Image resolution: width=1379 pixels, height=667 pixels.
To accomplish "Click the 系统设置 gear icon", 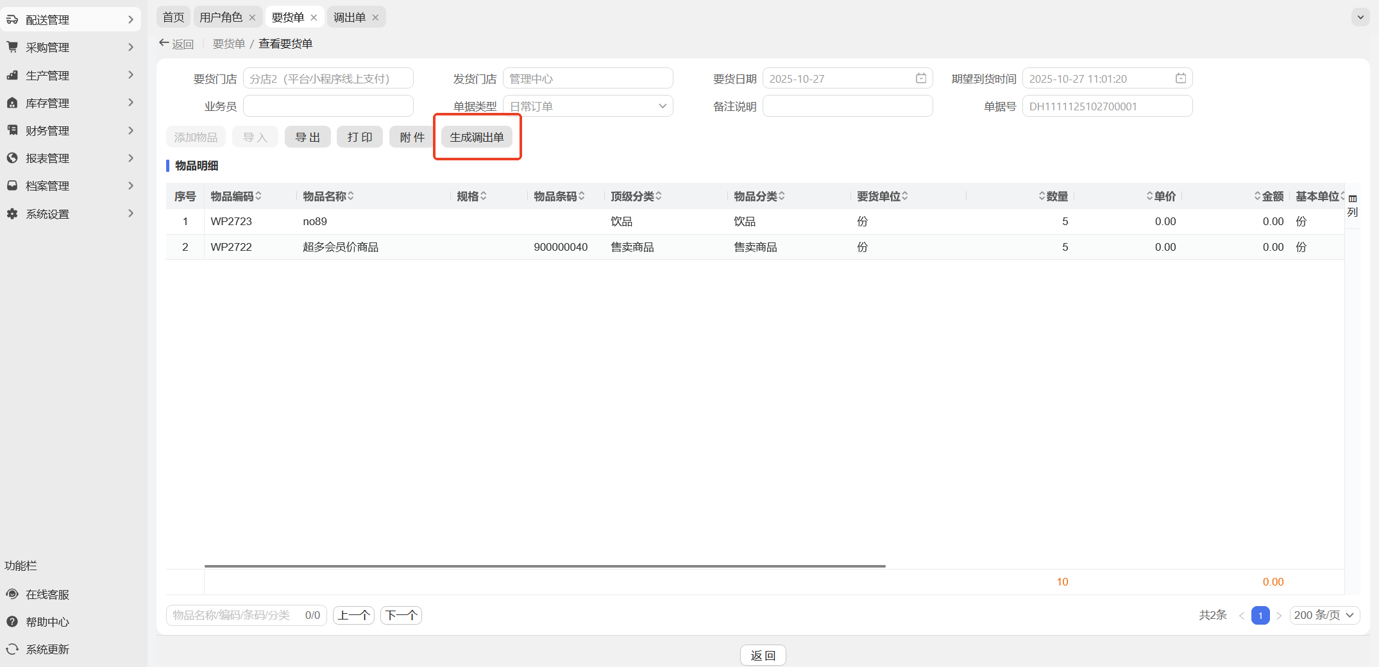I will coord(12,214).
